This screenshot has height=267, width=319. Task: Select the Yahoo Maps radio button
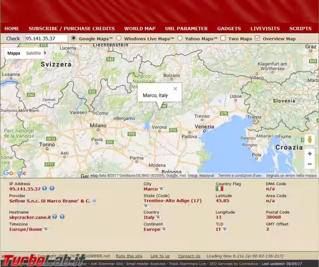coord(180,38)
